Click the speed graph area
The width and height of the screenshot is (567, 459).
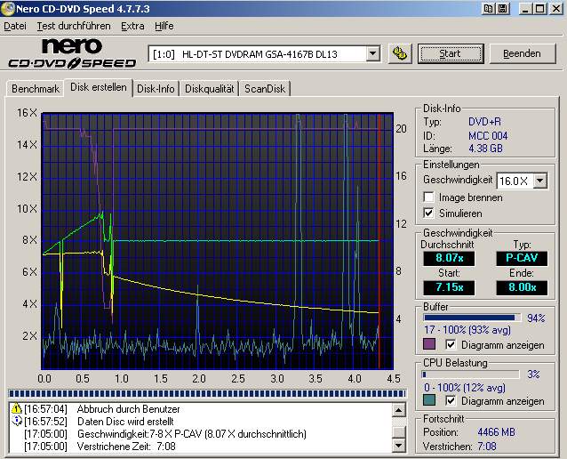point(218,241)
